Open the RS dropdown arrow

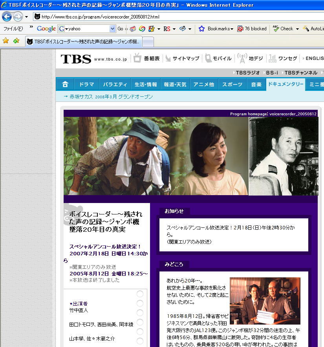point(174,29)
